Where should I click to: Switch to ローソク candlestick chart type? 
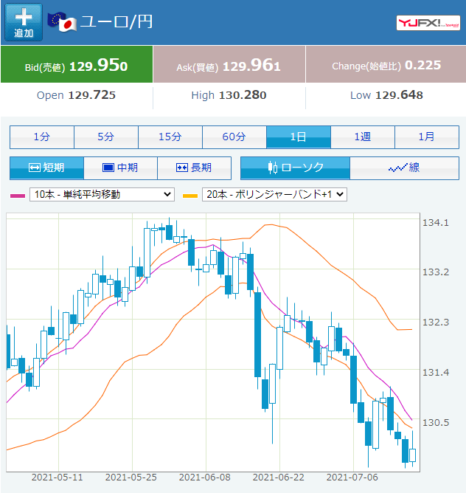tap(295, 168)
